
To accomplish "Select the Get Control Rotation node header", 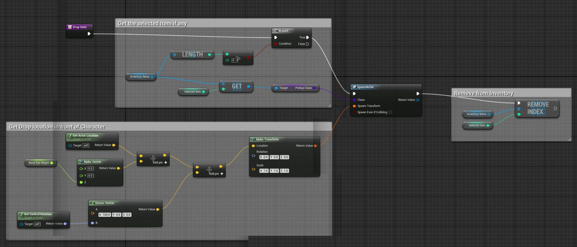I will tap(43, 215).
